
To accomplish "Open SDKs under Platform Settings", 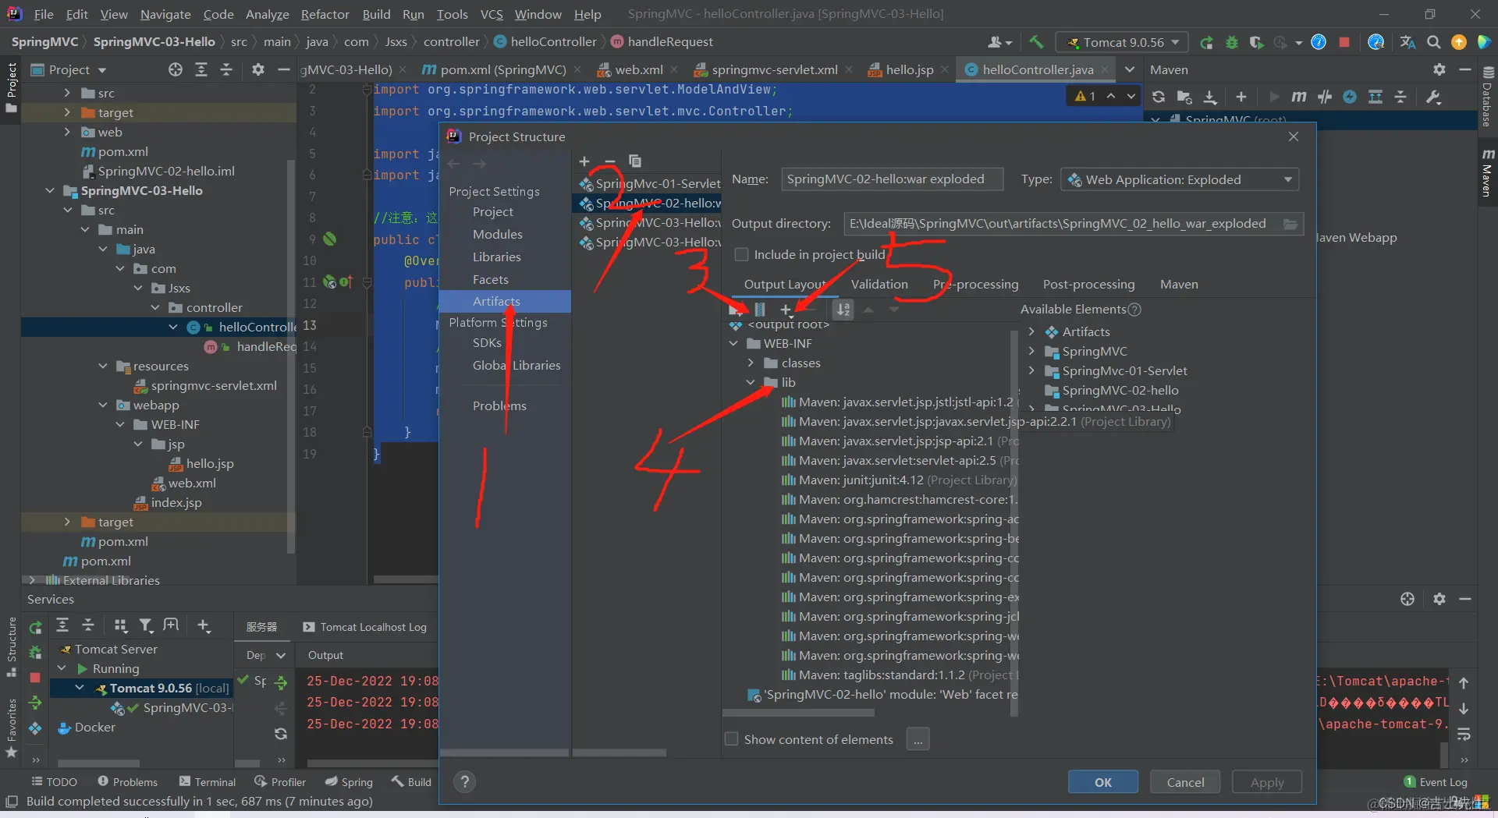I will (487, 342).
